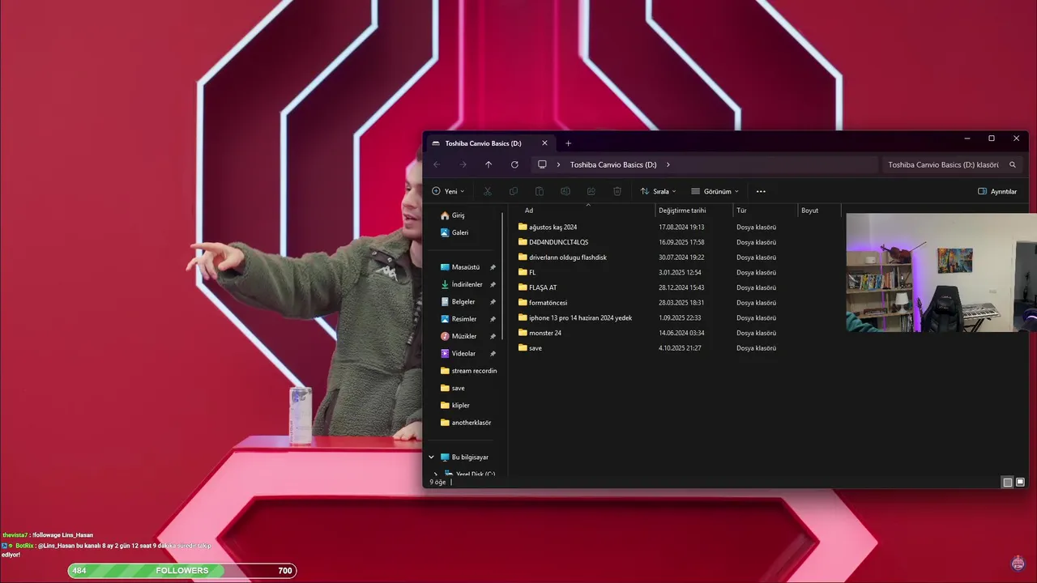
Task: Click the grayed-out Cut scissors icon
Action: pos(487,191)
